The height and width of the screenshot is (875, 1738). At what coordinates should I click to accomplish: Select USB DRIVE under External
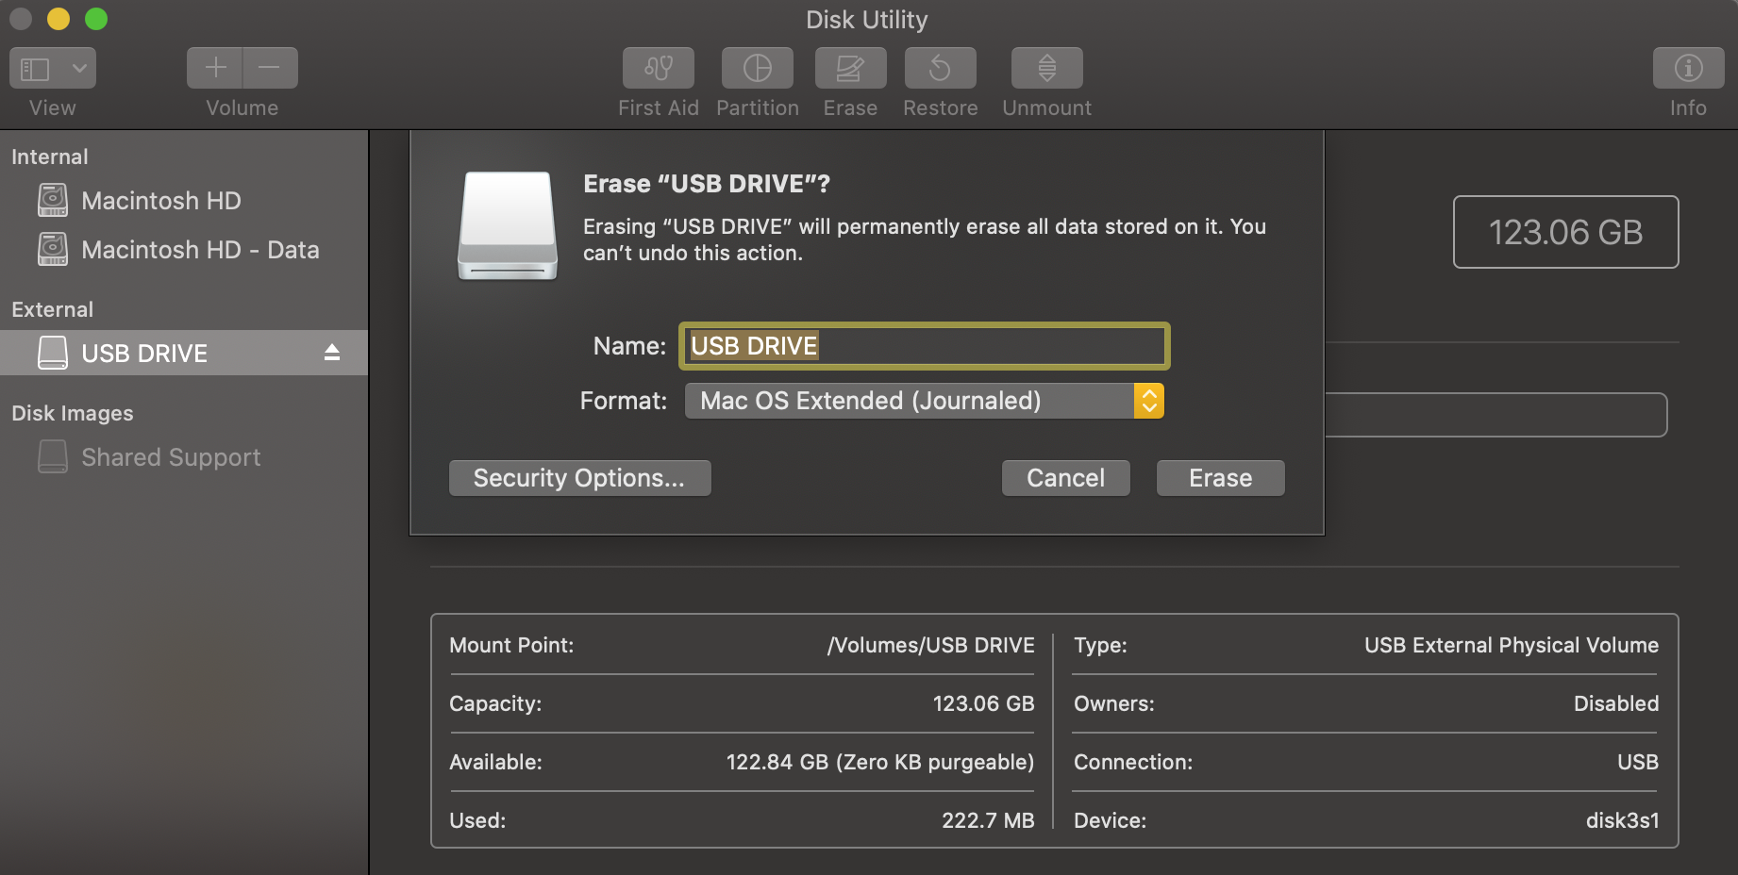click(143, 352)
